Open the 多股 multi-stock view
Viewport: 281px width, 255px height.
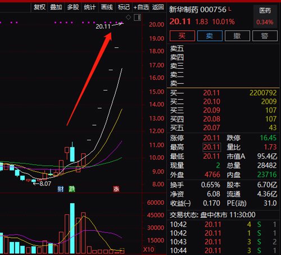pyautogui.click(x=73, y=7)
